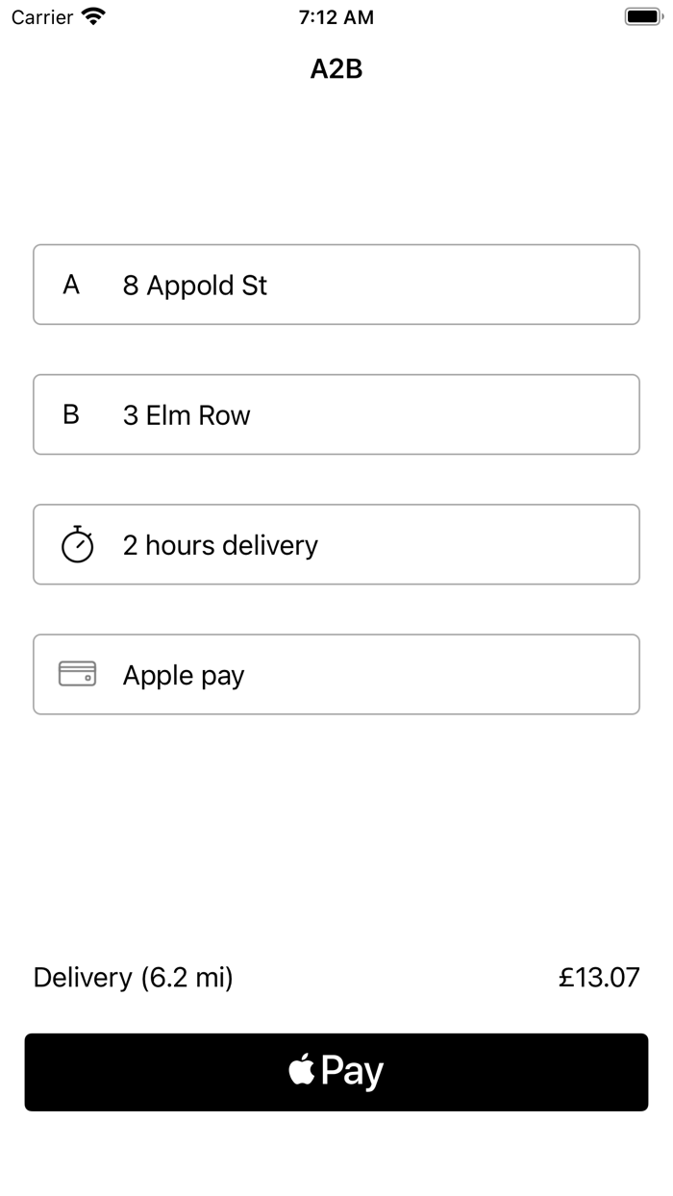Tap the £13.07 delivery price

coord(599,978)
